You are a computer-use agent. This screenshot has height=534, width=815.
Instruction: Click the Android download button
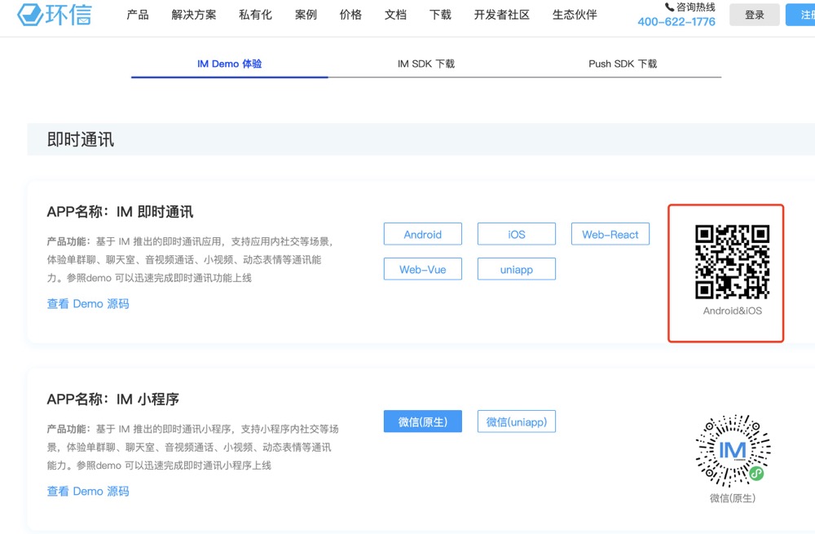click(422, 234)
